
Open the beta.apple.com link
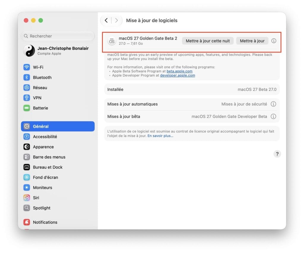click(x=180, y=71)
